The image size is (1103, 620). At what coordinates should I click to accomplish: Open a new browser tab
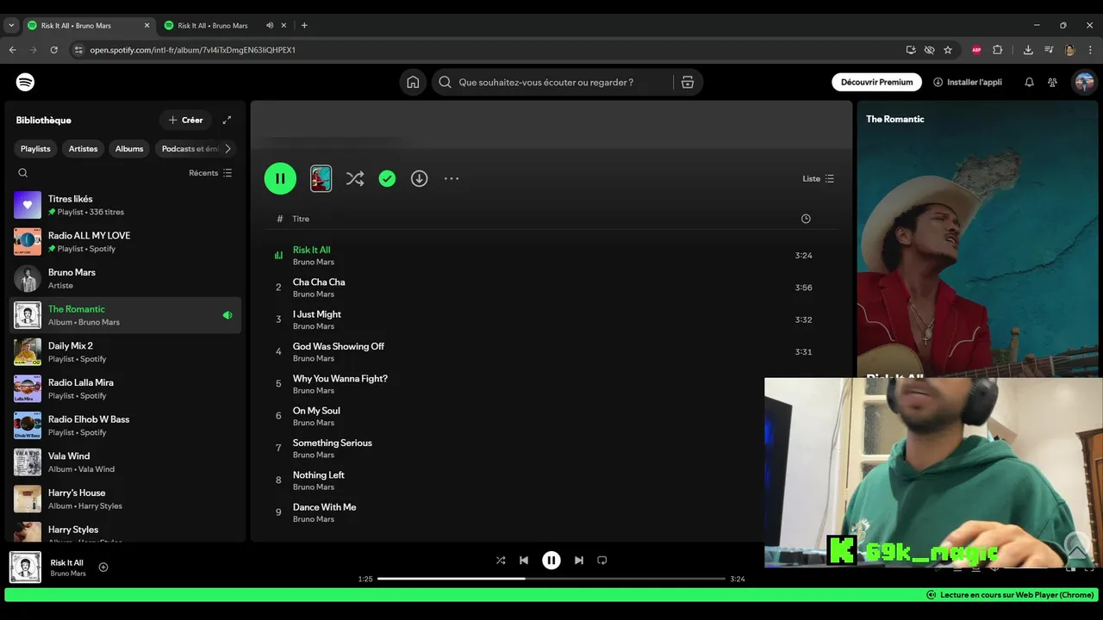pyautogui.click(x=304, y=26)
